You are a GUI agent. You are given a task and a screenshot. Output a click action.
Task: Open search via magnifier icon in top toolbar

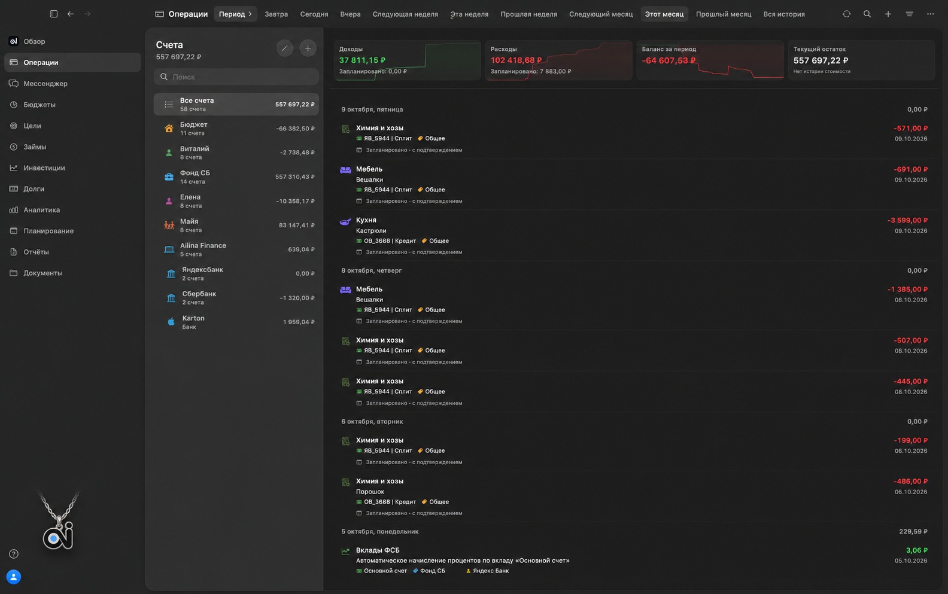coord(867,14)
